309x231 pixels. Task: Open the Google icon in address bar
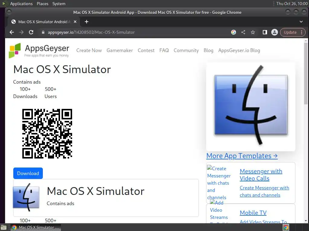click(x=234, y=32)
